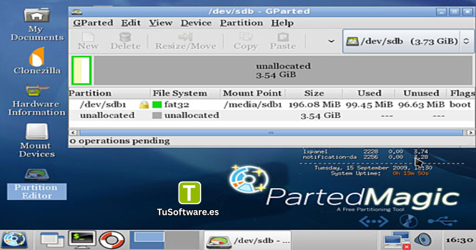Open Mount Devices desktop icon
Image resolution: width=476 pixels, height=250 pixels.
click(x=37, y=140)
